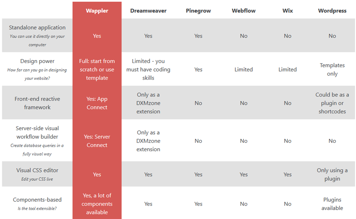Click Wappler's lot of components available cell

(97, 204)
